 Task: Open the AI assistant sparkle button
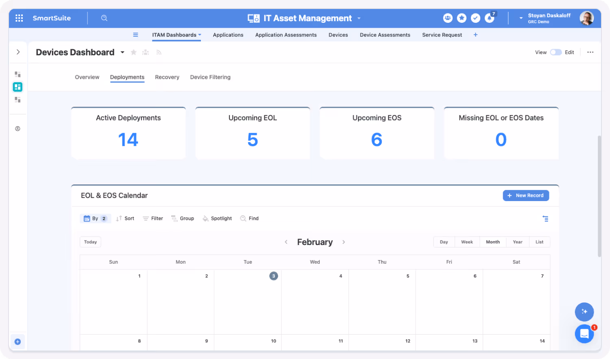pos(584,312)
